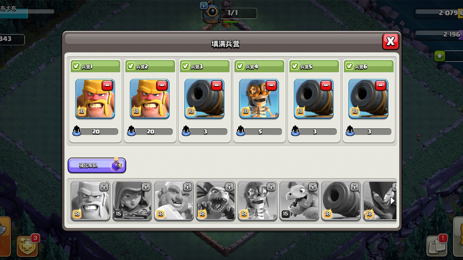The image size is (463, 260).
Task: Click the 强化军队 boost button
Action: (97, 165)
